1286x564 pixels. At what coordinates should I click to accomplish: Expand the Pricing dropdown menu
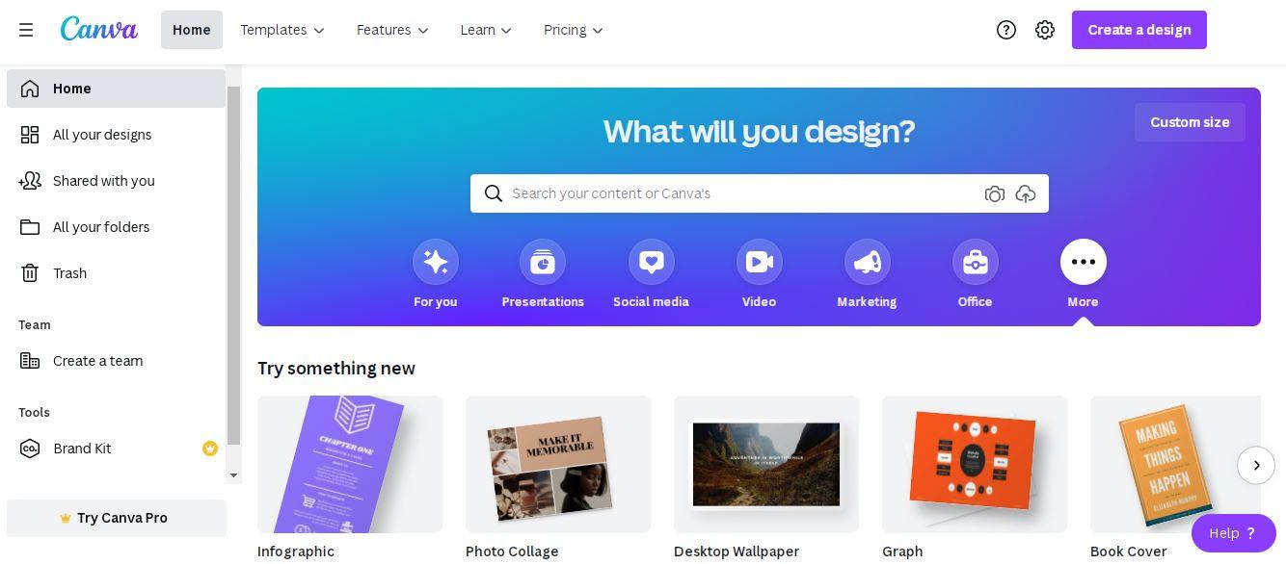574,30
